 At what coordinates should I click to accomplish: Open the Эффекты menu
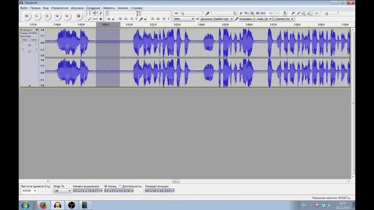109,8
